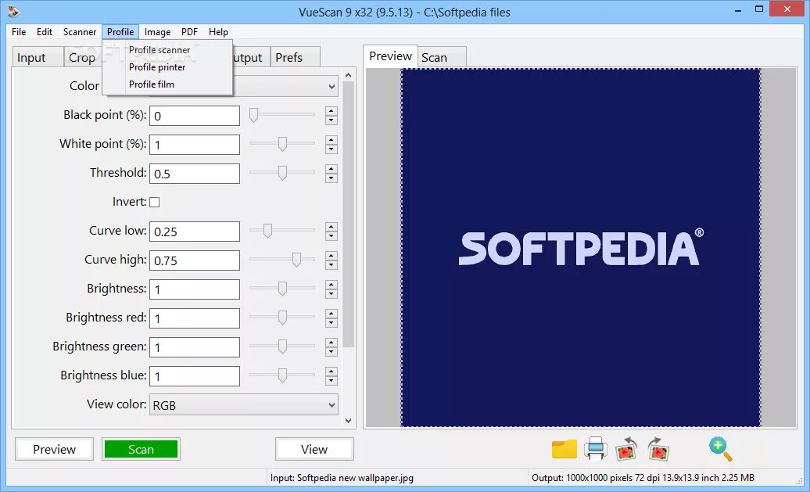
Task: Click the Black point slider handle
Action: [253, 115]
